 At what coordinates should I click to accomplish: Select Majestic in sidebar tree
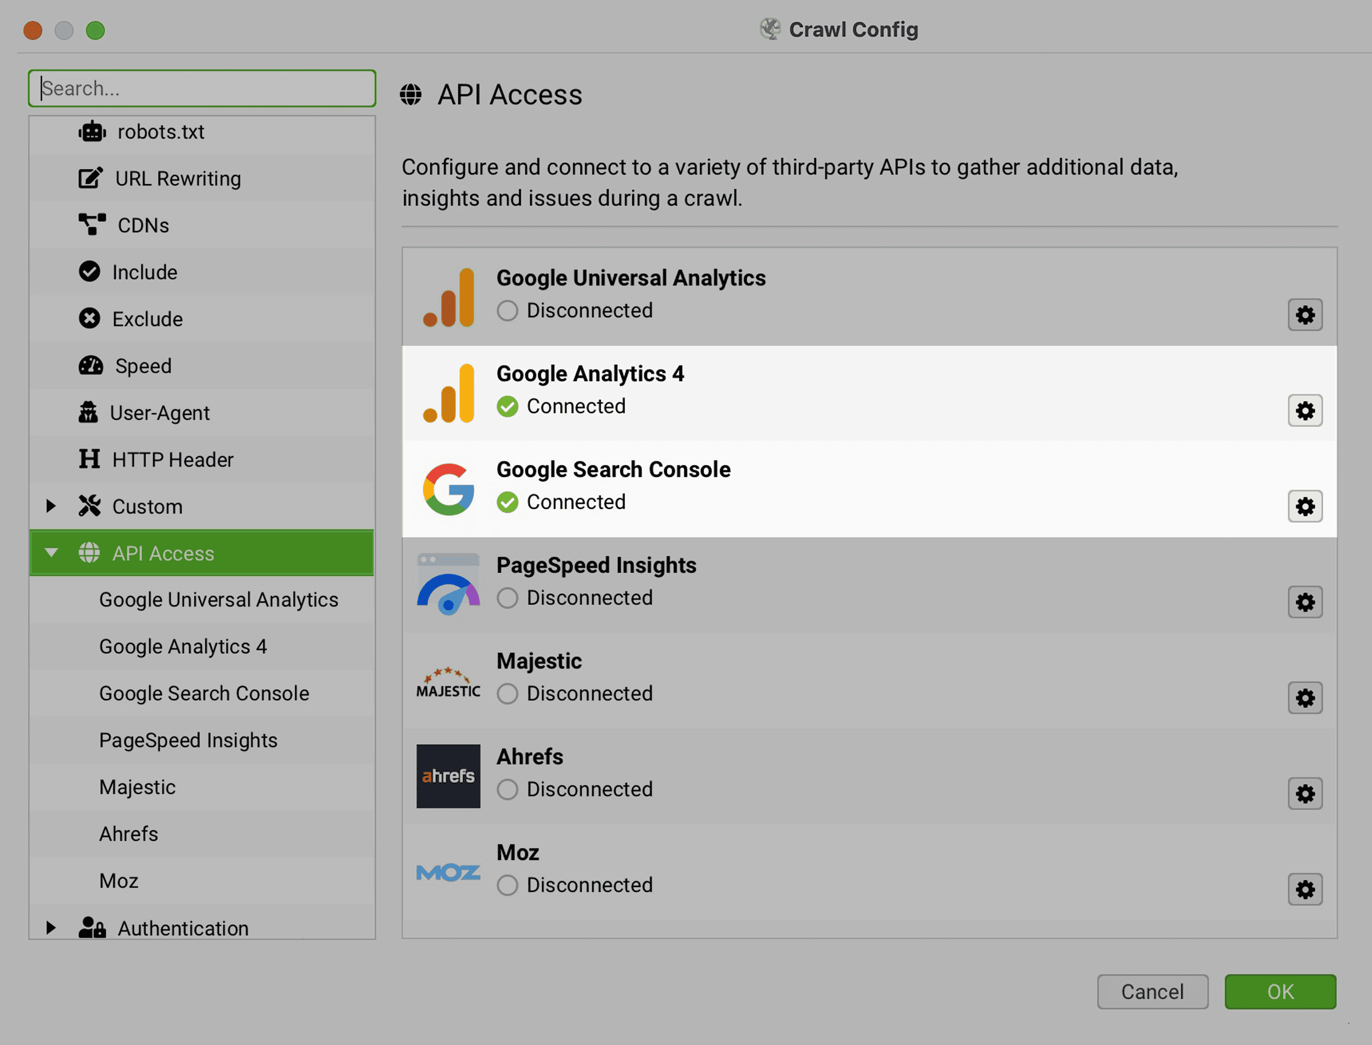click(x=202, y=787)
